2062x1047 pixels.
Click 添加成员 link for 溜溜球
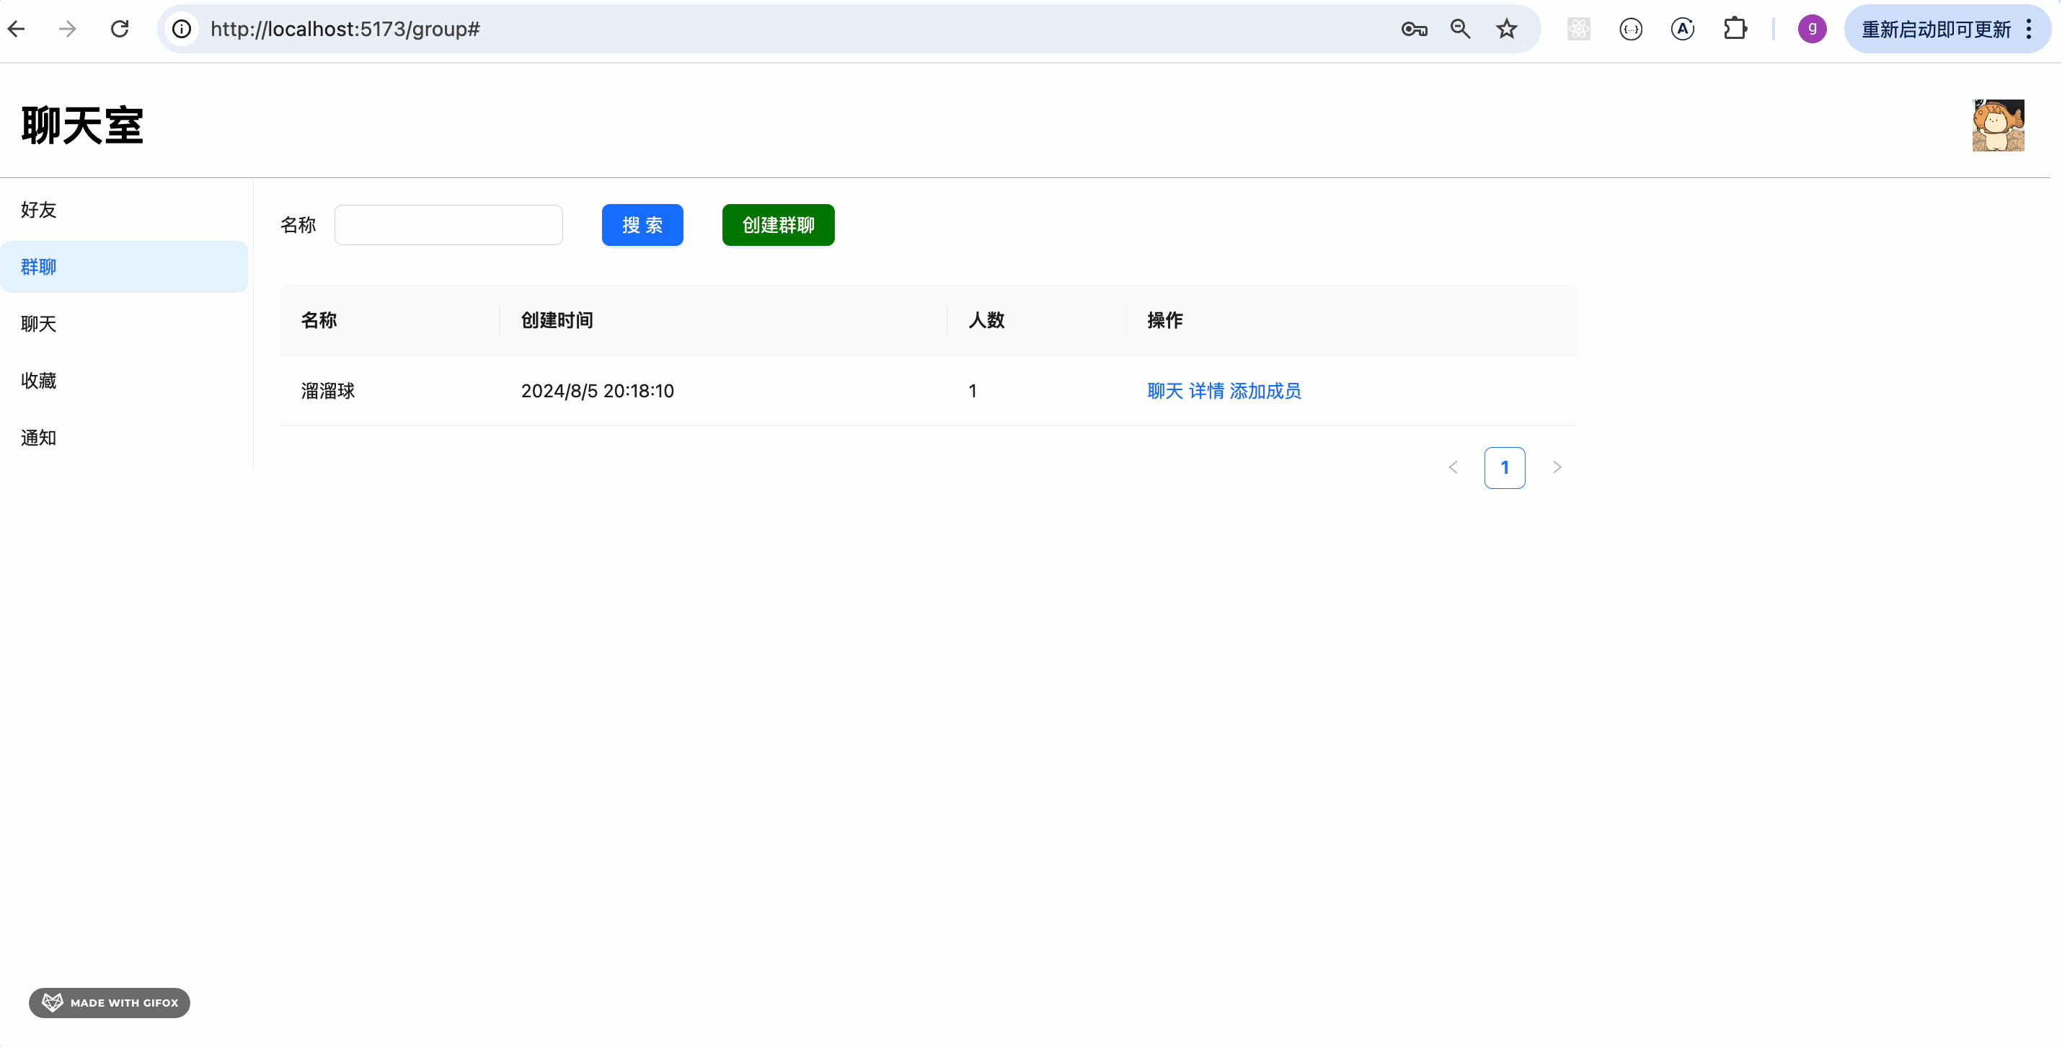pyautogui.click(x=1265, y=392)
